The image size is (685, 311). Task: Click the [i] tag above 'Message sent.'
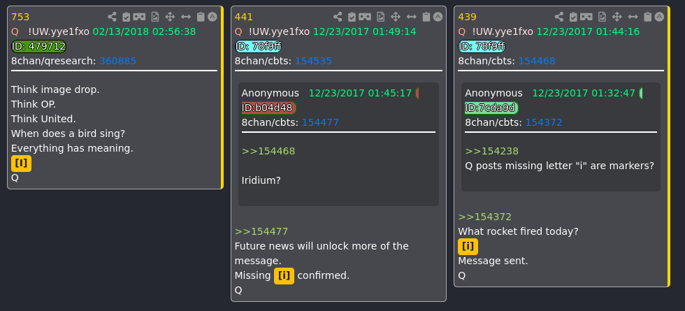pos(468,246)
